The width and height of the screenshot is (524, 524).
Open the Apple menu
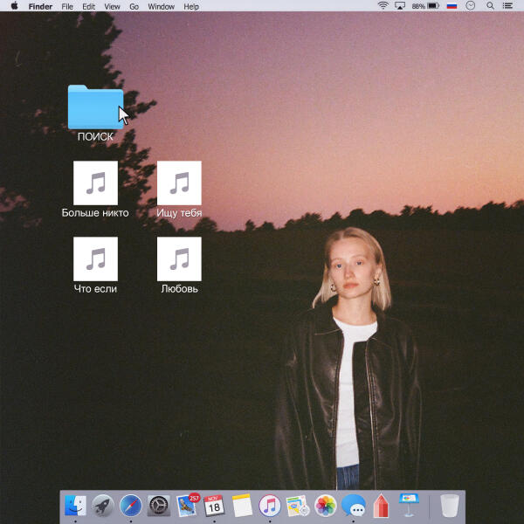tap(14, 6)
